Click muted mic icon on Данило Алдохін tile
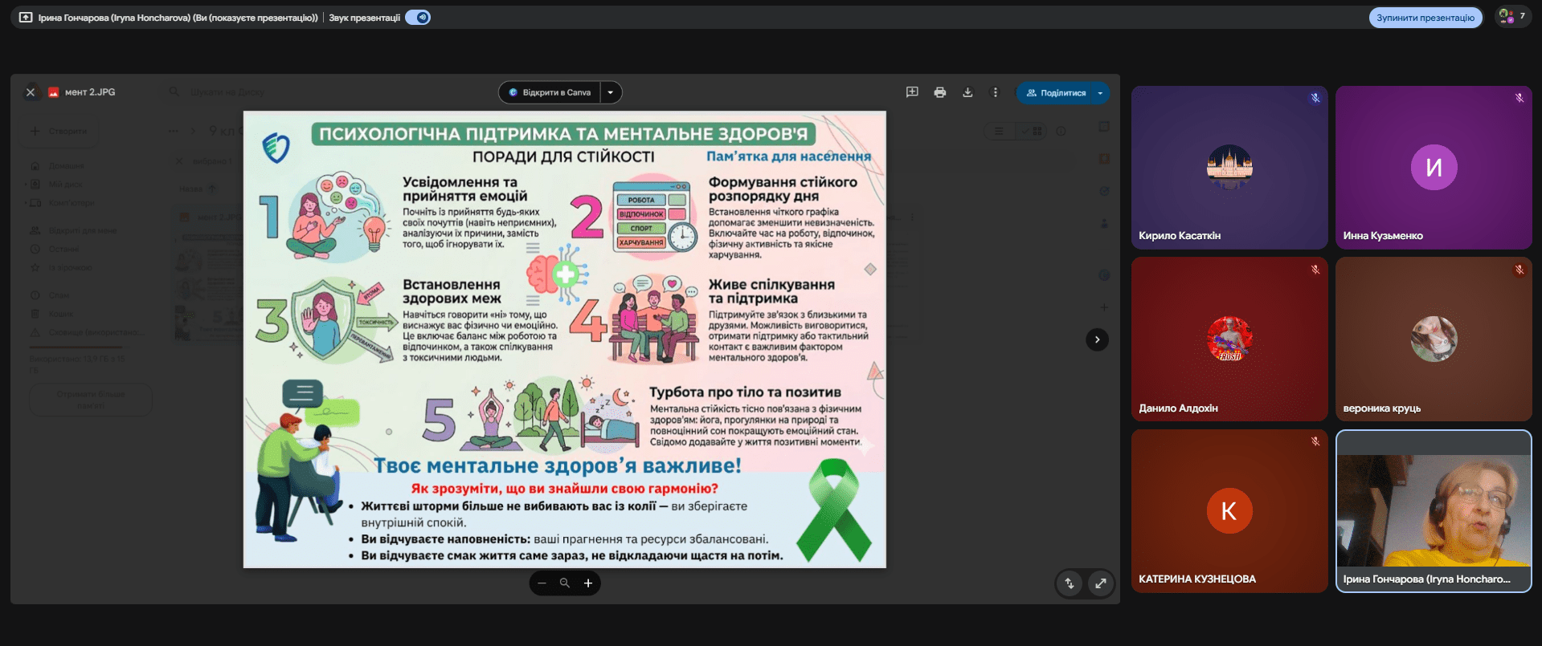 pos(1315,270)
